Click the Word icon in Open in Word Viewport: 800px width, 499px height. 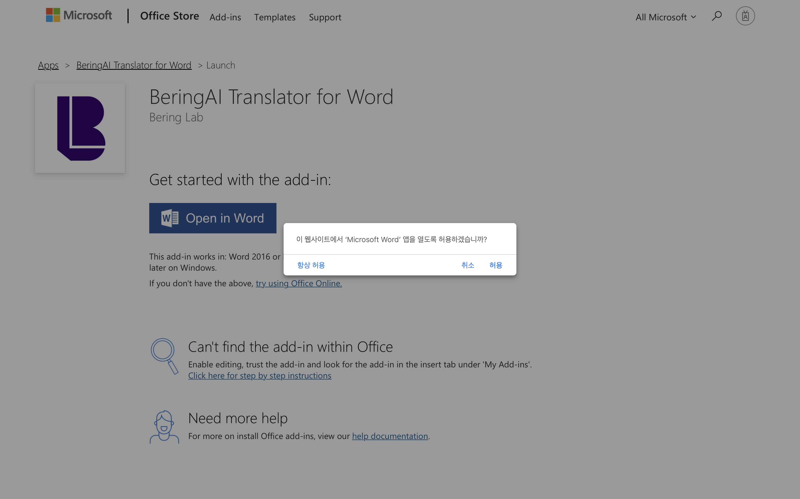[x=170, y=218]
